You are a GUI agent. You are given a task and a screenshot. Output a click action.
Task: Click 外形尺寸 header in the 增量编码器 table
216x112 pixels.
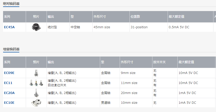pos(127,62)
